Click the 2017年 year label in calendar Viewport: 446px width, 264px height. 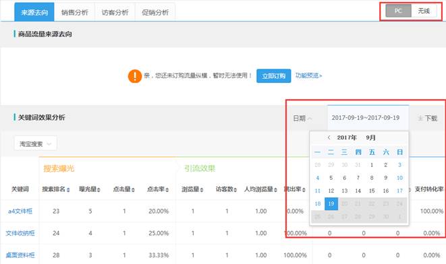[x=347, y=137]
